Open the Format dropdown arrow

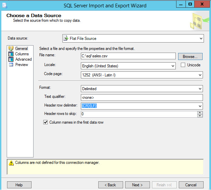(200, 89)
